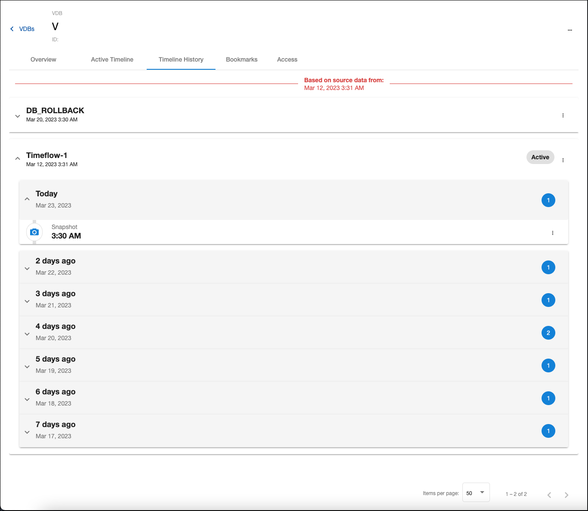Click the blue badge for the 7 days ago group

(548, 430)
